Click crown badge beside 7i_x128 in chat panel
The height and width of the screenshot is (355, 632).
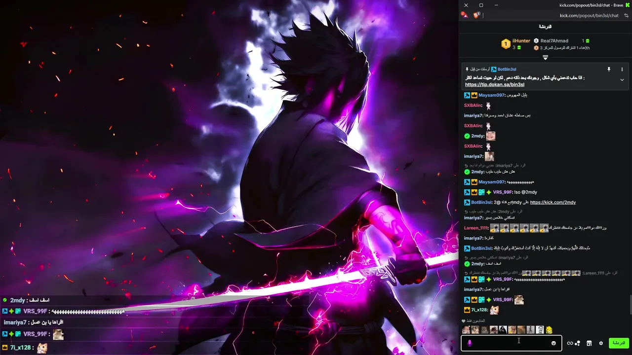click(467, 310)
